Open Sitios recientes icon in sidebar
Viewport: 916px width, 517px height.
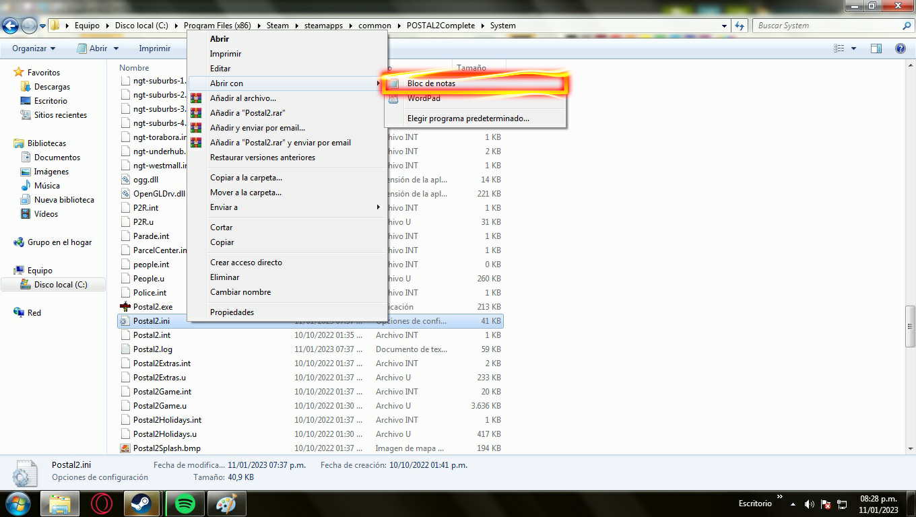(26, 114)
